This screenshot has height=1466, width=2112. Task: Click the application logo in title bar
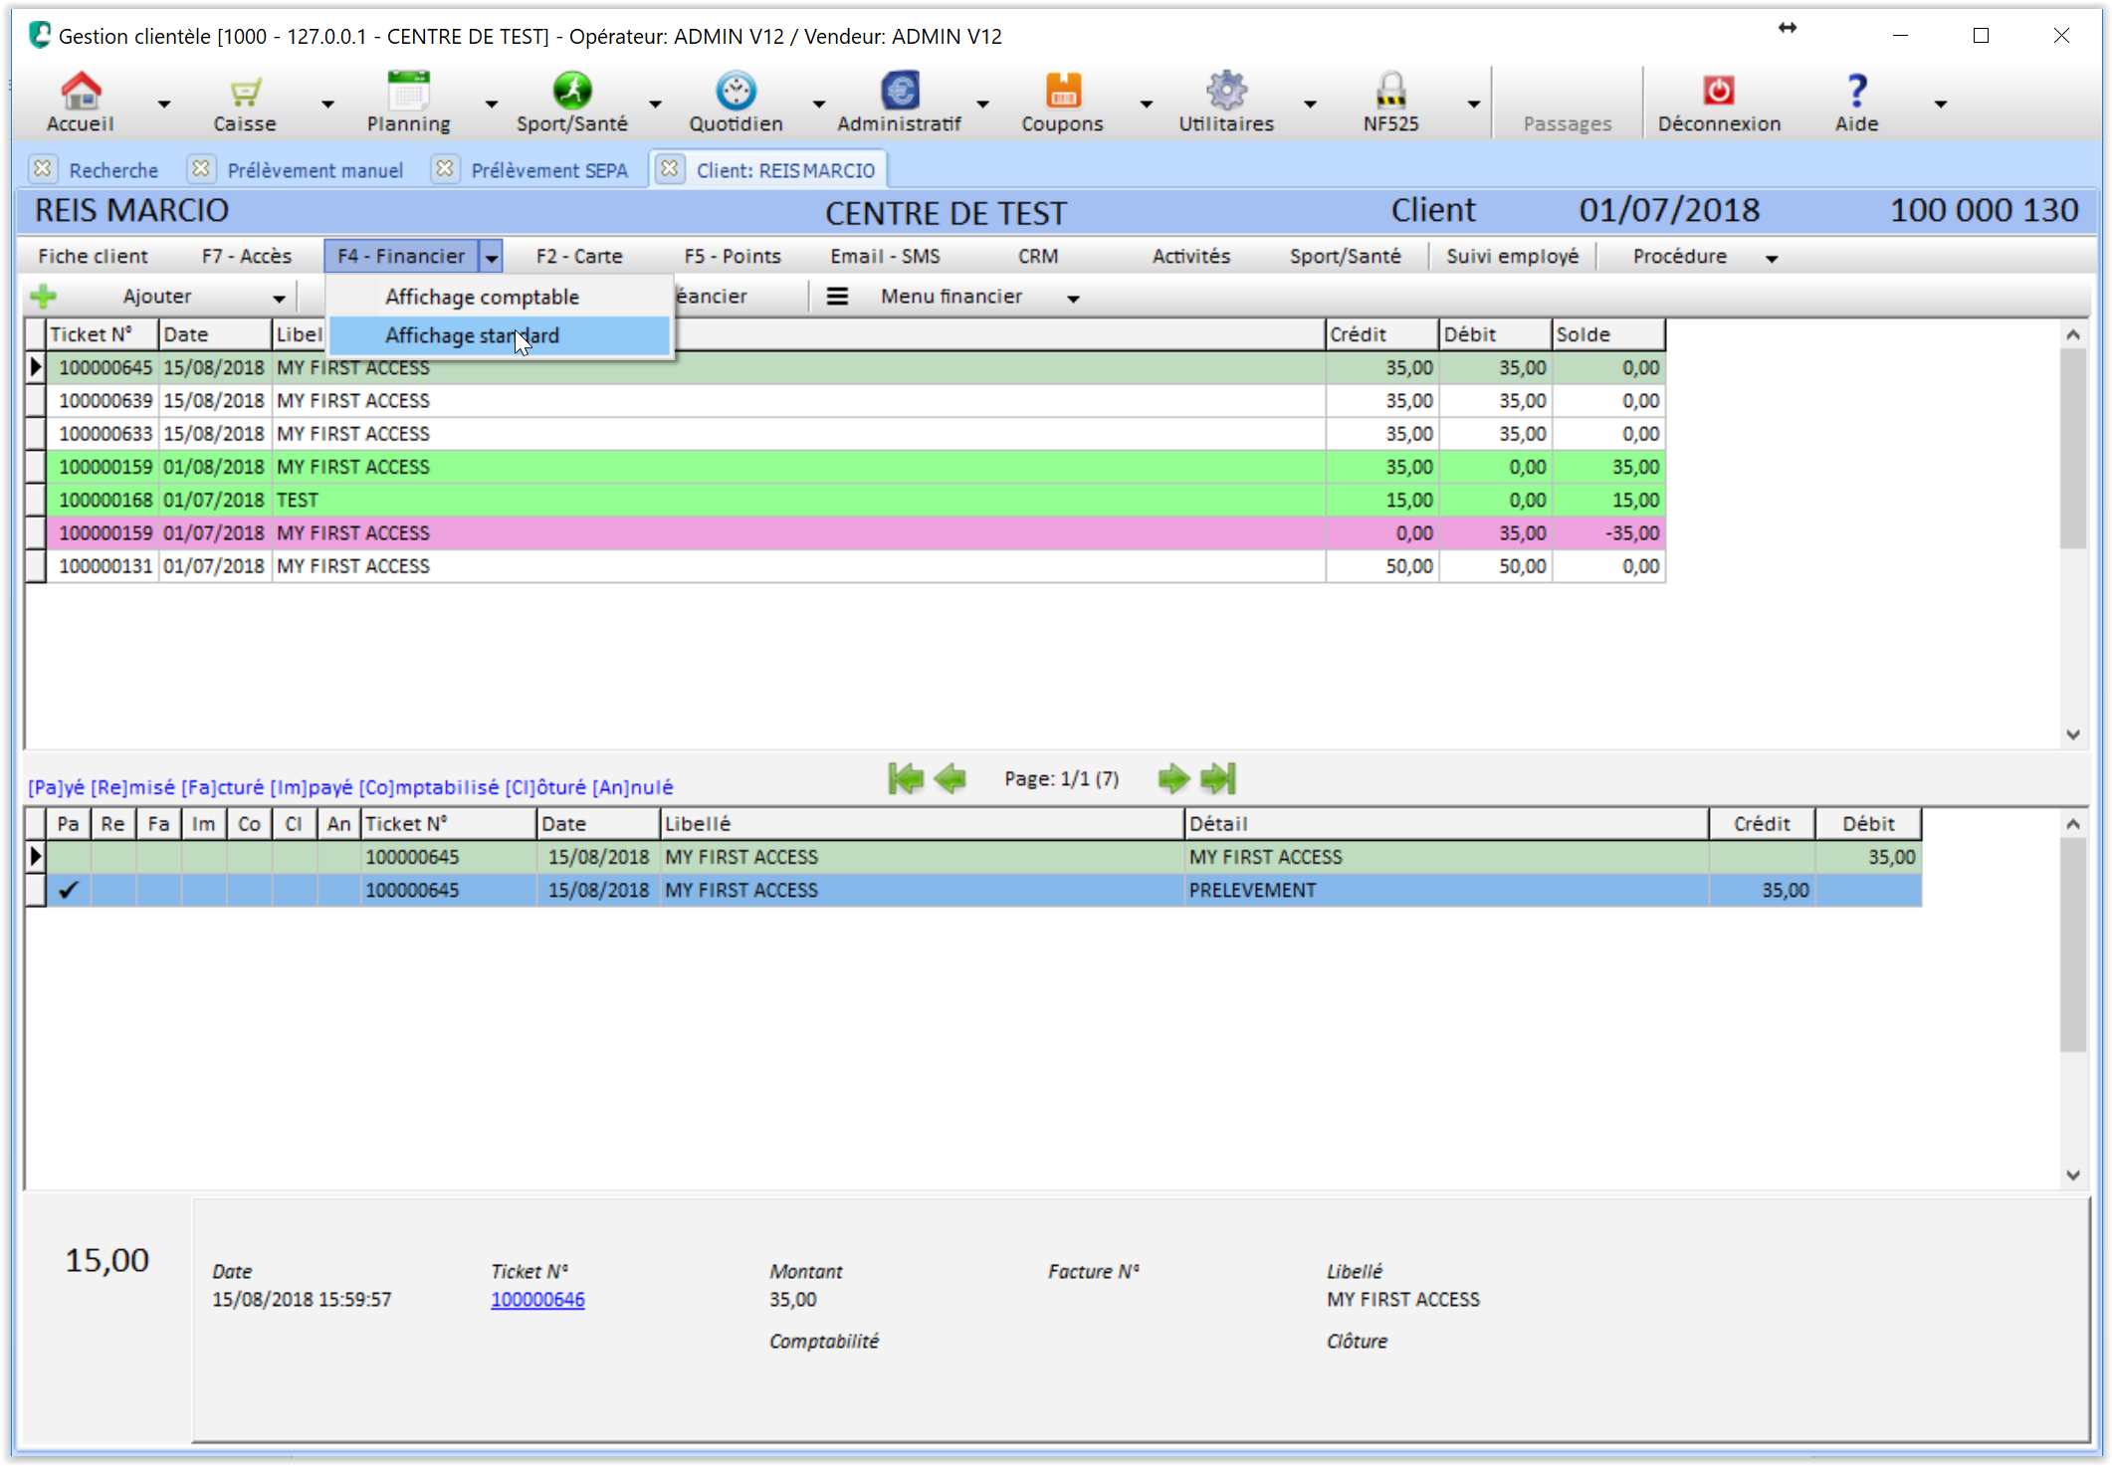click(39, 35)
